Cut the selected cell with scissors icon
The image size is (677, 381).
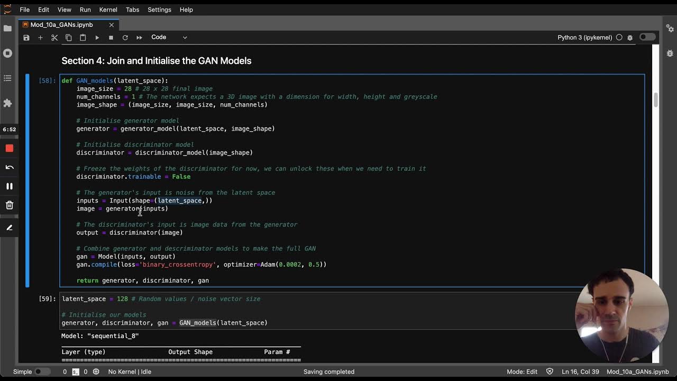(x=54, y=38)
